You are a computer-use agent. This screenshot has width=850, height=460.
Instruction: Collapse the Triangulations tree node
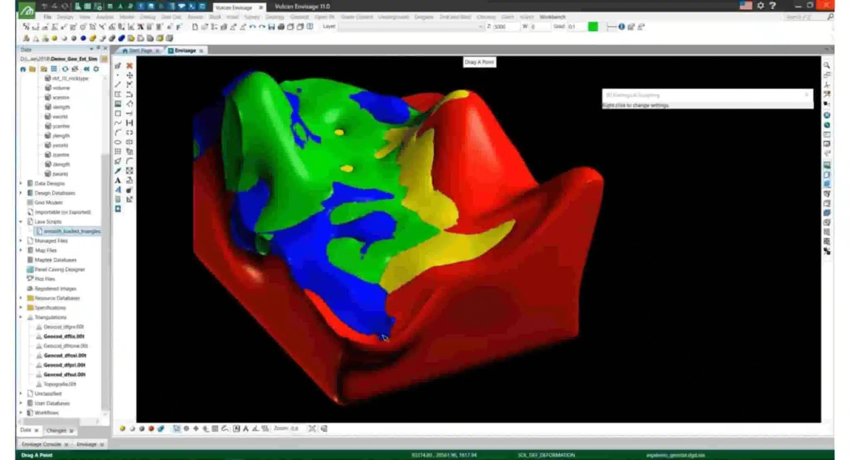21,317
